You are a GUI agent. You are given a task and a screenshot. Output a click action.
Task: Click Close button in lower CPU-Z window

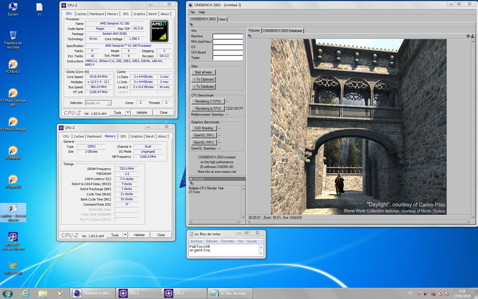[x=161, y=235]
